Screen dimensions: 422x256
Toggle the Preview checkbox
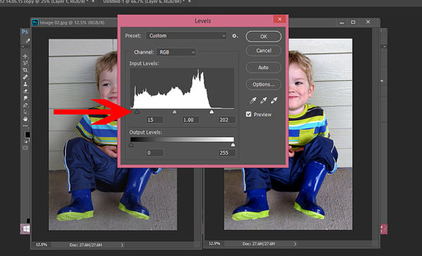pos(248,115)
